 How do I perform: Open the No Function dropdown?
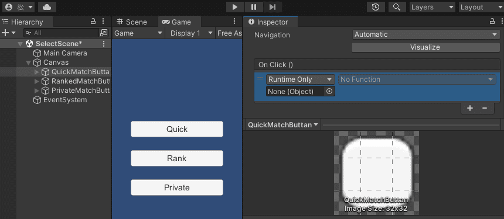pyautogui.click(x=417, y=79)
